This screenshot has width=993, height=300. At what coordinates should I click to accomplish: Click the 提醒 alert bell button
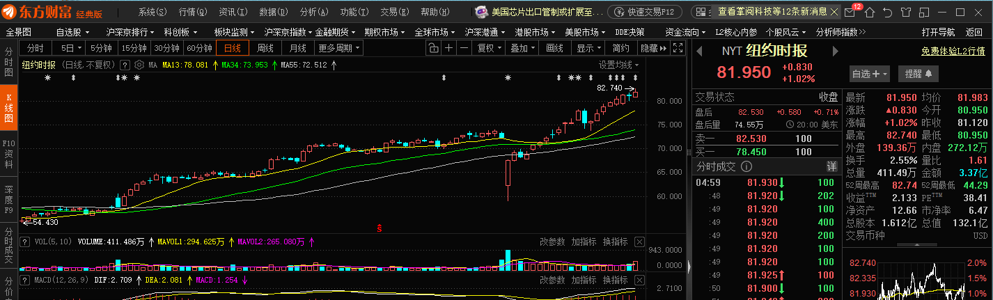918,73
